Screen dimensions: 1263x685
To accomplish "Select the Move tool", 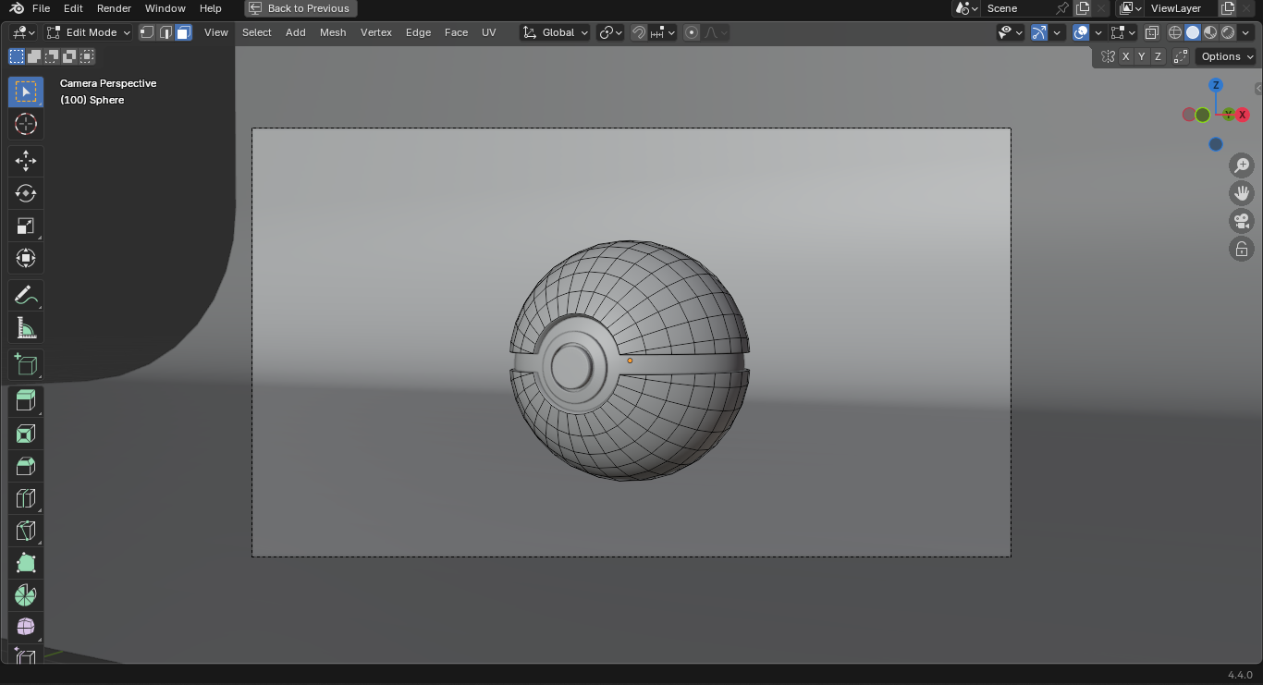I will 26,161.
